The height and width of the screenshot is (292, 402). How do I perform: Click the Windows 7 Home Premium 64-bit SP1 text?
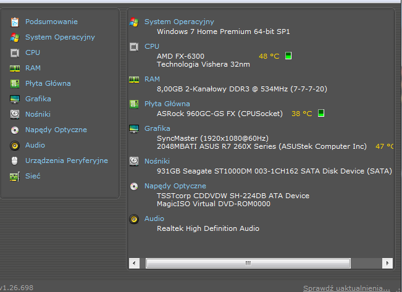click(x=224, y=31)
